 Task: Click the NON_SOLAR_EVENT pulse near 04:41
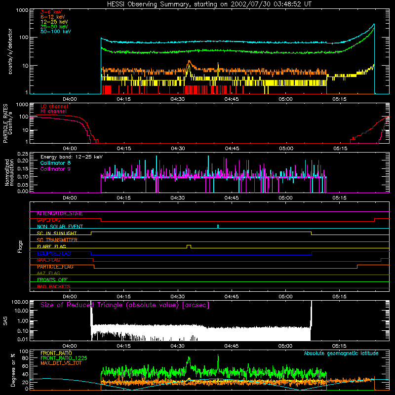218,227
